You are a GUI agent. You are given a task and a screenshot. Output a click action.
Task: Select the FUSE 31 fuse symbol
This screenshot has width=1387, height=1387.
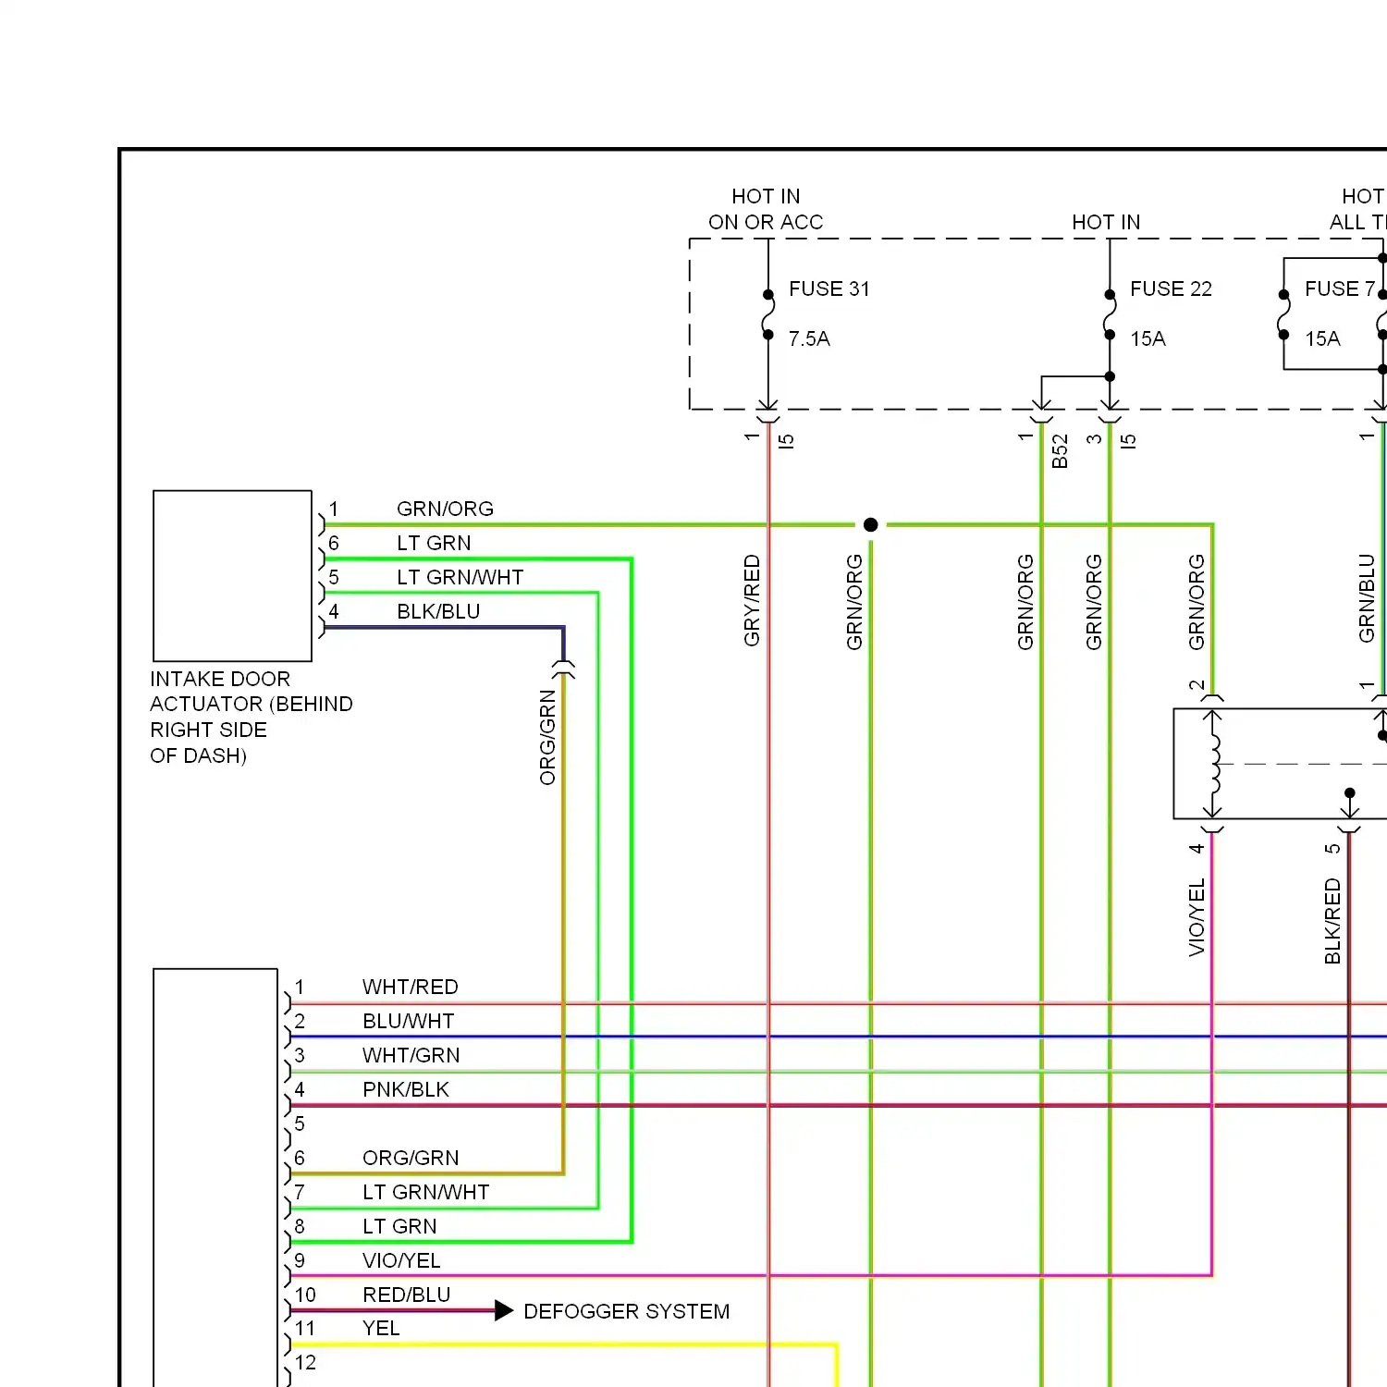point(768,314)
